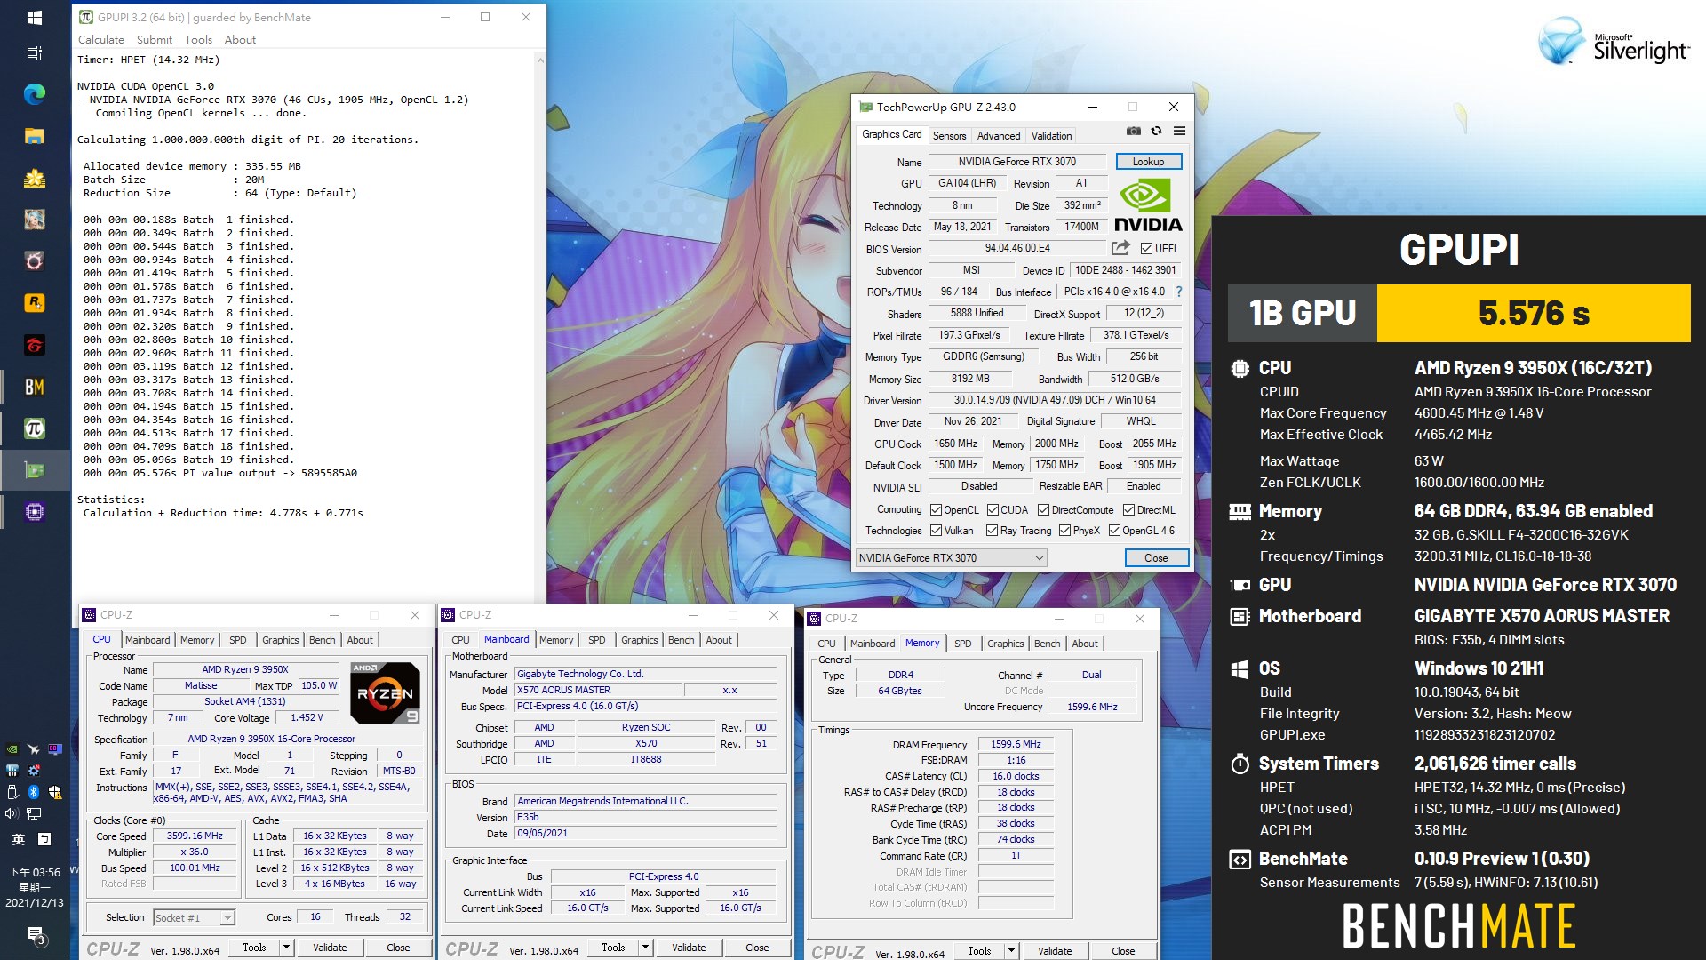The image size is (1706, 960).
Task: Click the taskbar clock showing 03:56
Action: [x=35, y=887]
